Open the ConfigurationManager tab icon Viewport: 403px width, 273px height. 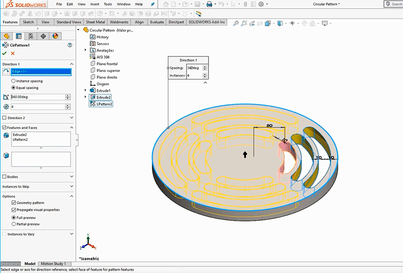pos(31,36)
